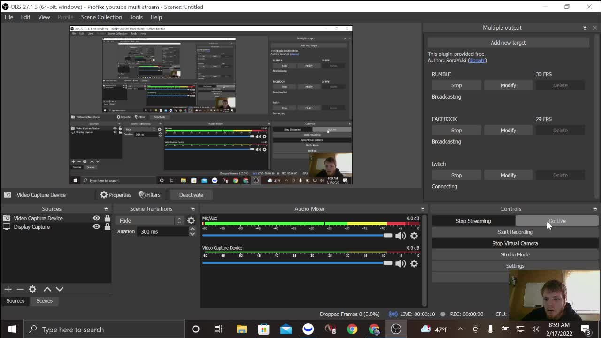Click the Windows taskbar search box
Viewport: 601px width, 338px height.
click(x=104, y=330)
